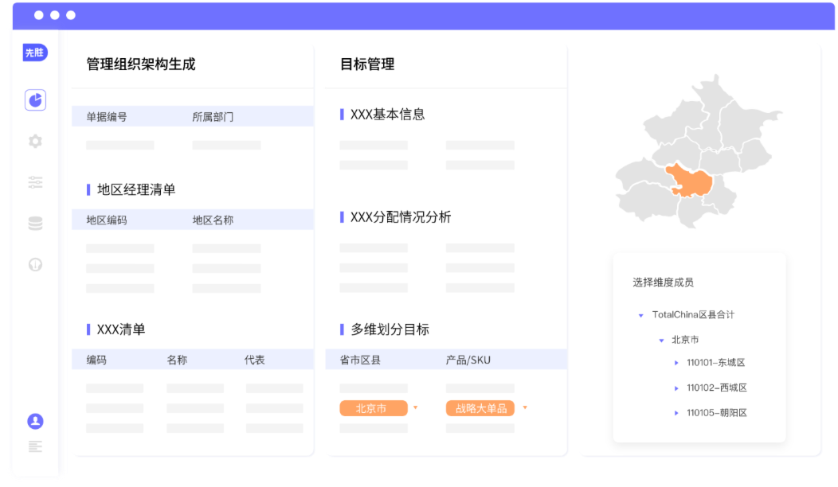
Task: Open the user profile avatar icon
Action: coord(35,421)
